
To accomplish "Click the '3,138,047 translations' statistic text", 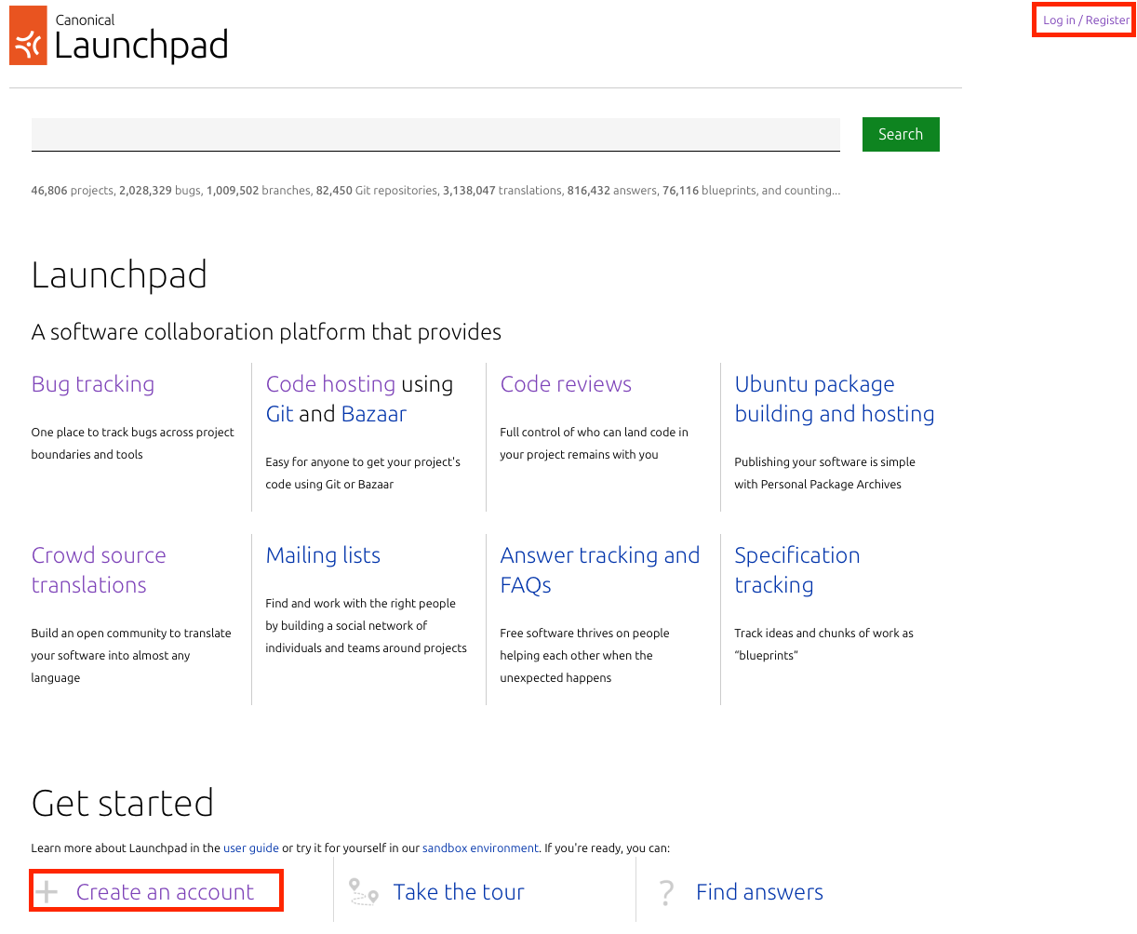I will (x=502, y=191).
